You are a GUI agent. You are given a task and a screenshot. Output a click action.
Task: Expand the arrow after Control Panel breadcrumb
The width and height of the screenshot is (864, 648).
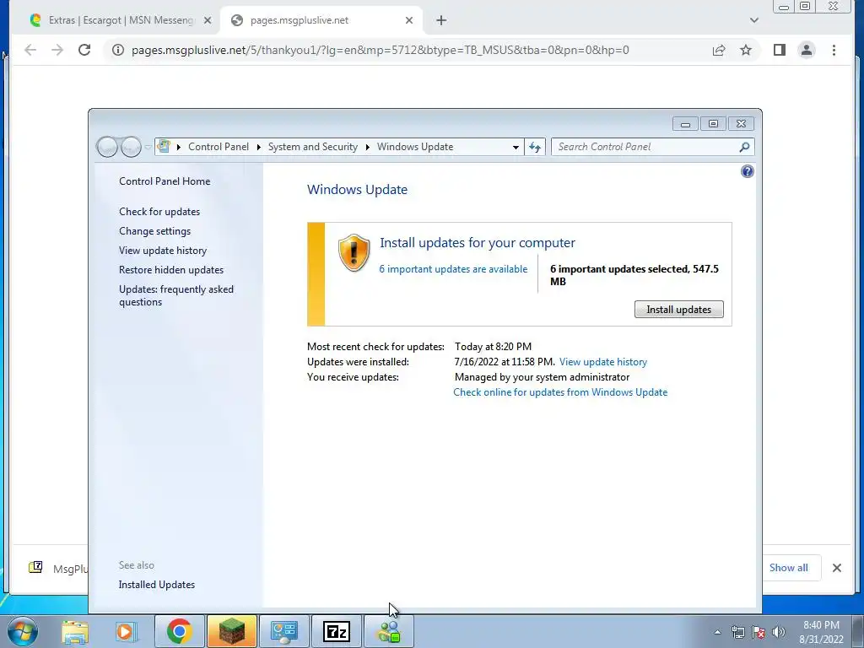click(x=258, y=147)
